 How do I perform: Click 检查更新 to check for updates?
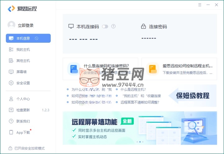point(23,110)
